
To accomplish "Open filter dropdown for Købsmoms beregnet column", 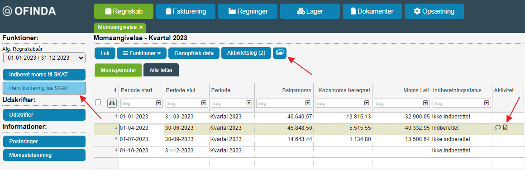I will tap(367, 103).
